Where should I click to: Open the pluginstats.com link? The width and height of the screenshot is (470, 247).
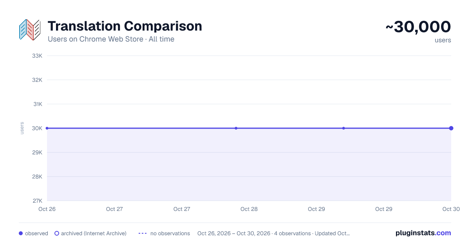click(x=423, y=233)
